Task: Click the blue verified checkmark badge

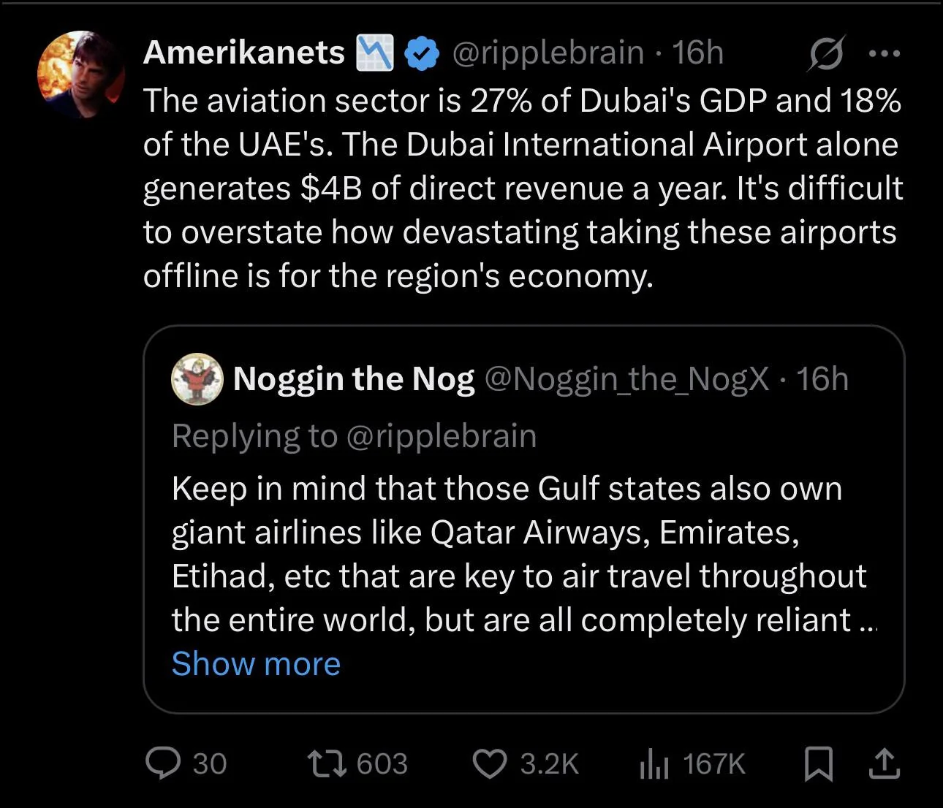Action: point(421,53)
